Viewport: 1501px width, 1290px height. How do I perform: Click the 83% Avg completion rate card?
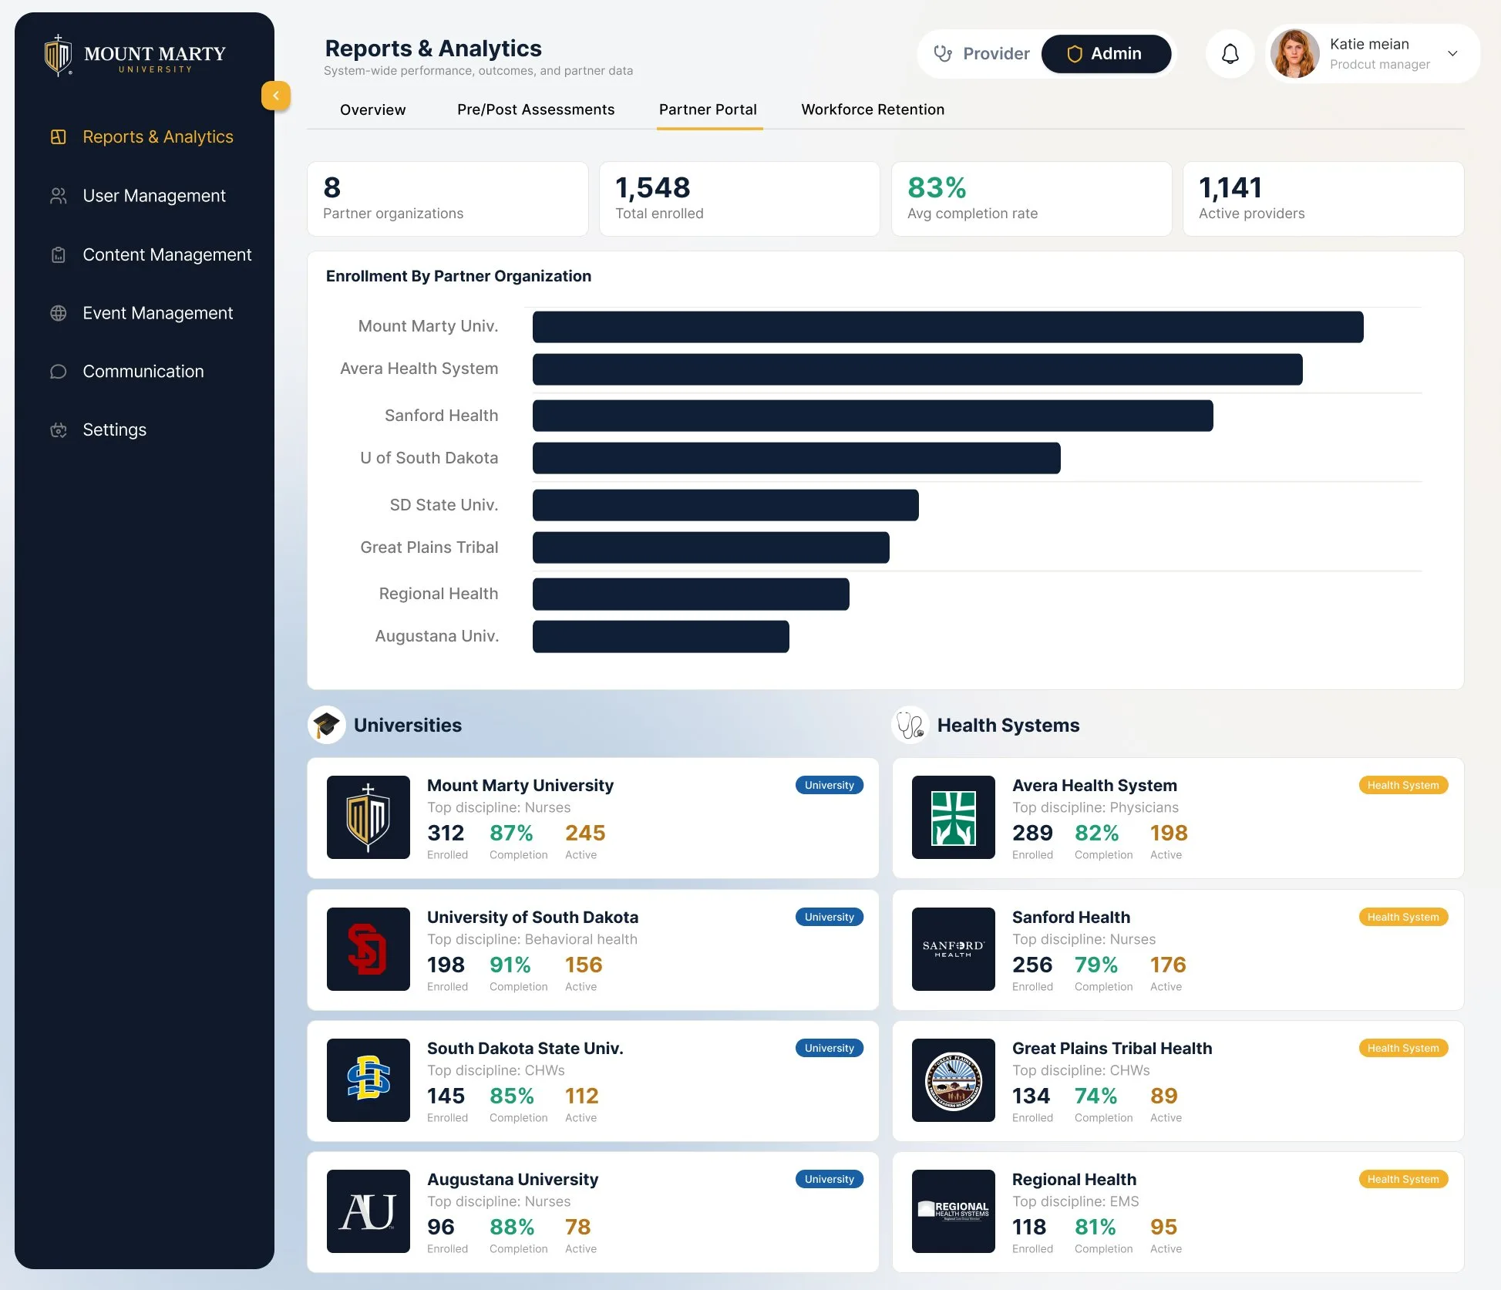coord(1032,199)
